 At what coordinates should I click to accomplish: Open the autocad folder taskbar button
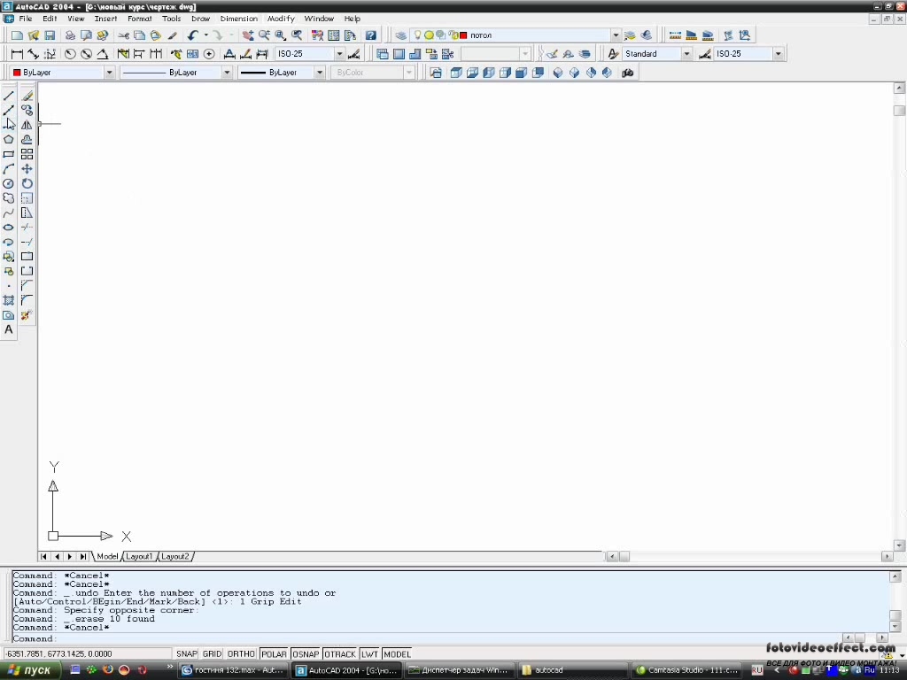pos(571,670)
